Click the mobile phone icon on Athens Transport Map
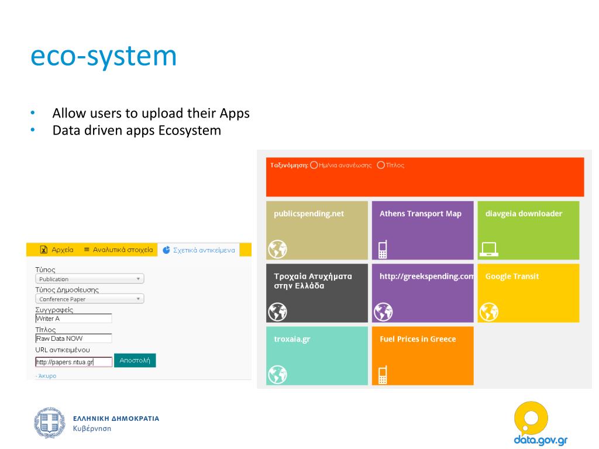Image resolution: width=599 pixels, height=449 pixels. click(x=383, y=249)
